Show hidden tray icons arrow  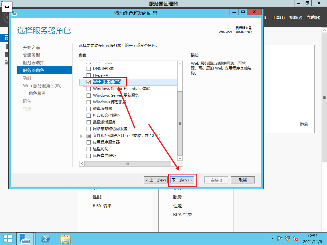point(272,239)
